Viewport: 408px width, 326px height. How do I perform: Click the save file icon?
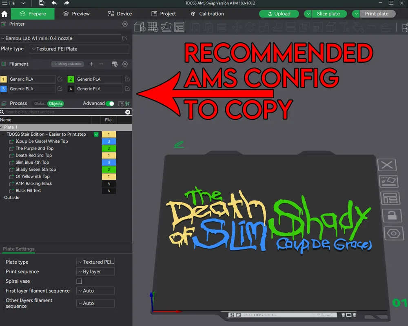[42, 3]
